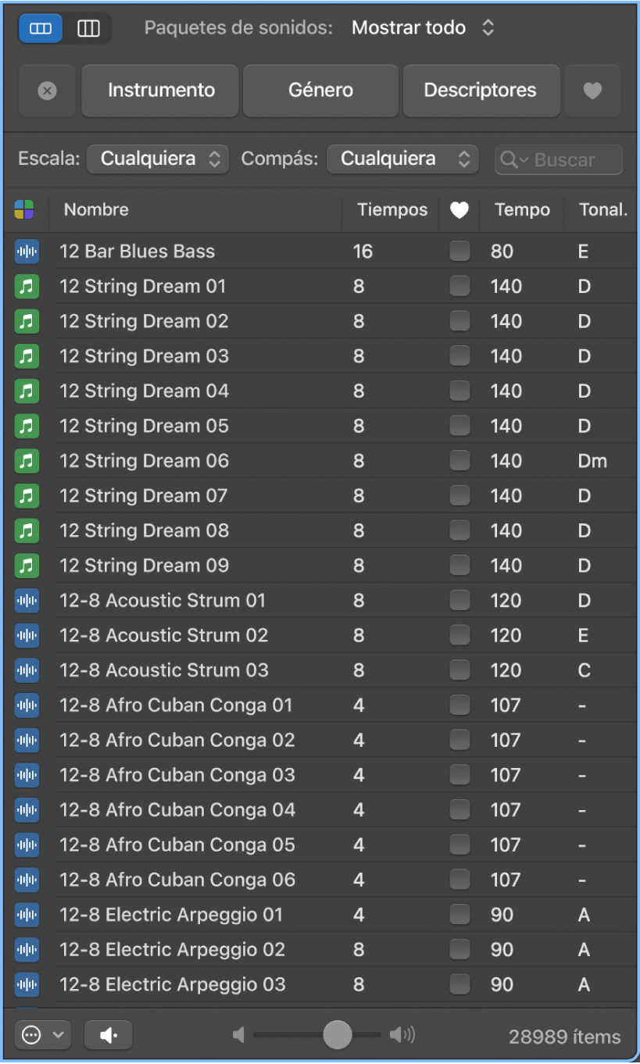Select the column view layout icon
The height and width of the screenshot is (1064, 640).
(89, 28)
